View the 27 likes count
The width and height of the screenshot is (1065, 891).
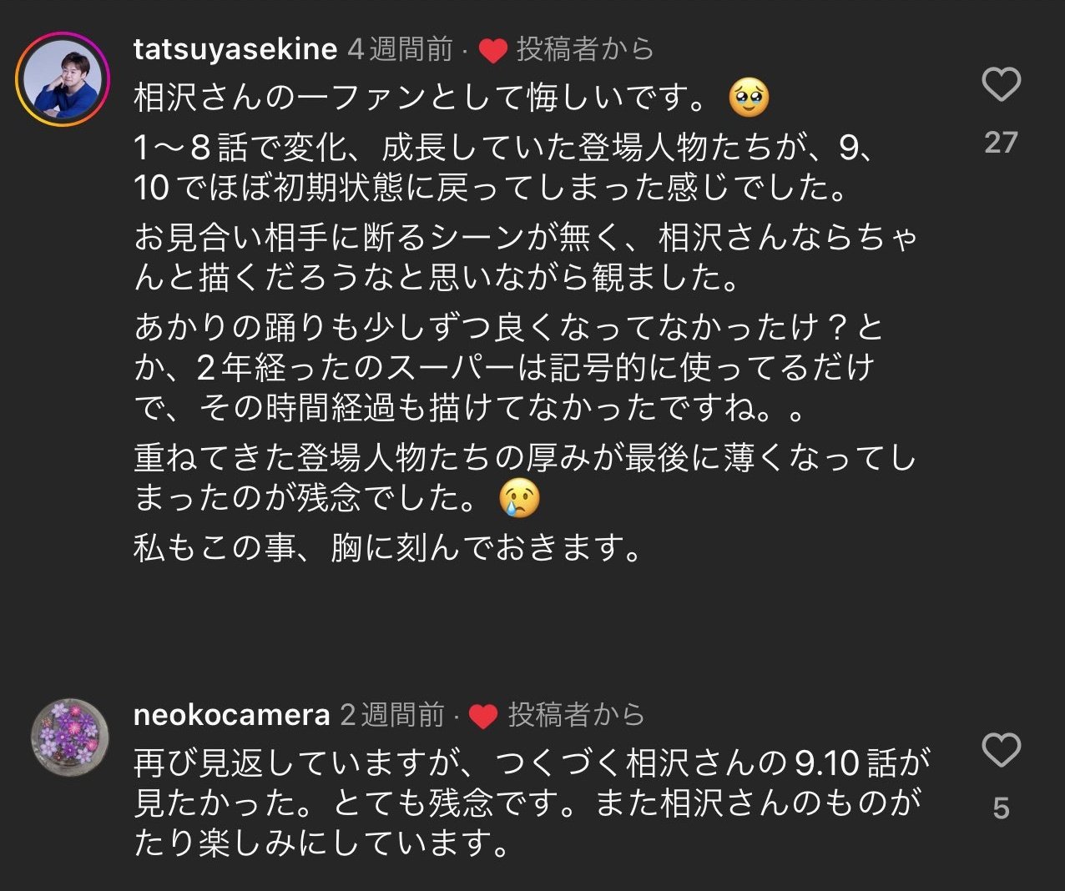click(1001, 143)
